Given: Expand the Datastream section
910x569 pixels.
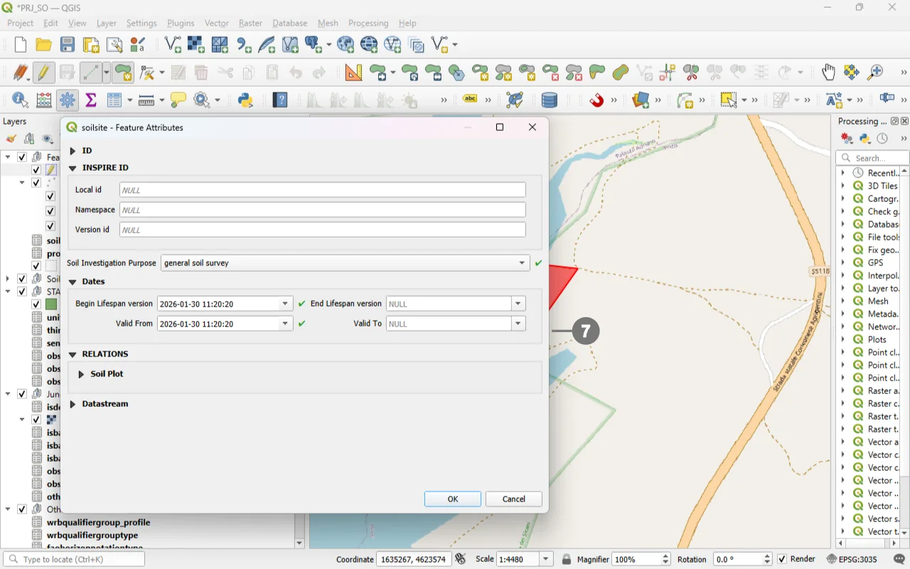Looking at the screenshot, I should [x=73, y=404].
